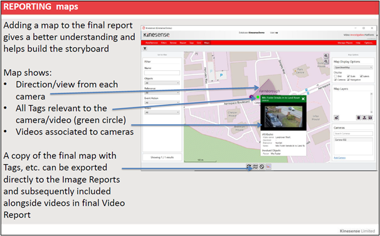Click the 'Involved Objects' text in popup

pos(271,151)
